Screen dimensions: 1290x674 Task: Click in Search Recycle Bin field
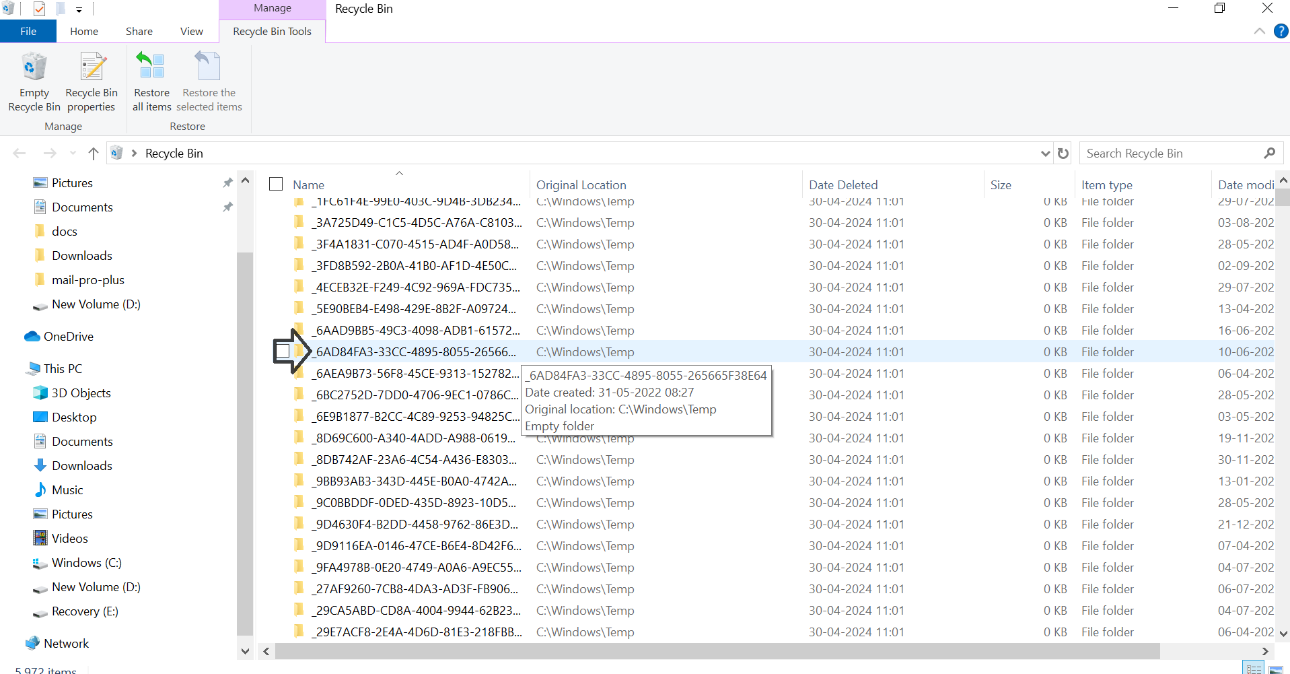pyautogui.click(x=1171, y=154)
